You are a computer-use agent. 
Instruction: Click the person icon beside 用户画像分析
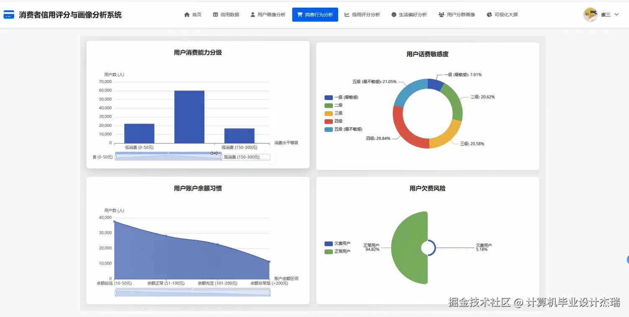(253, 15)
